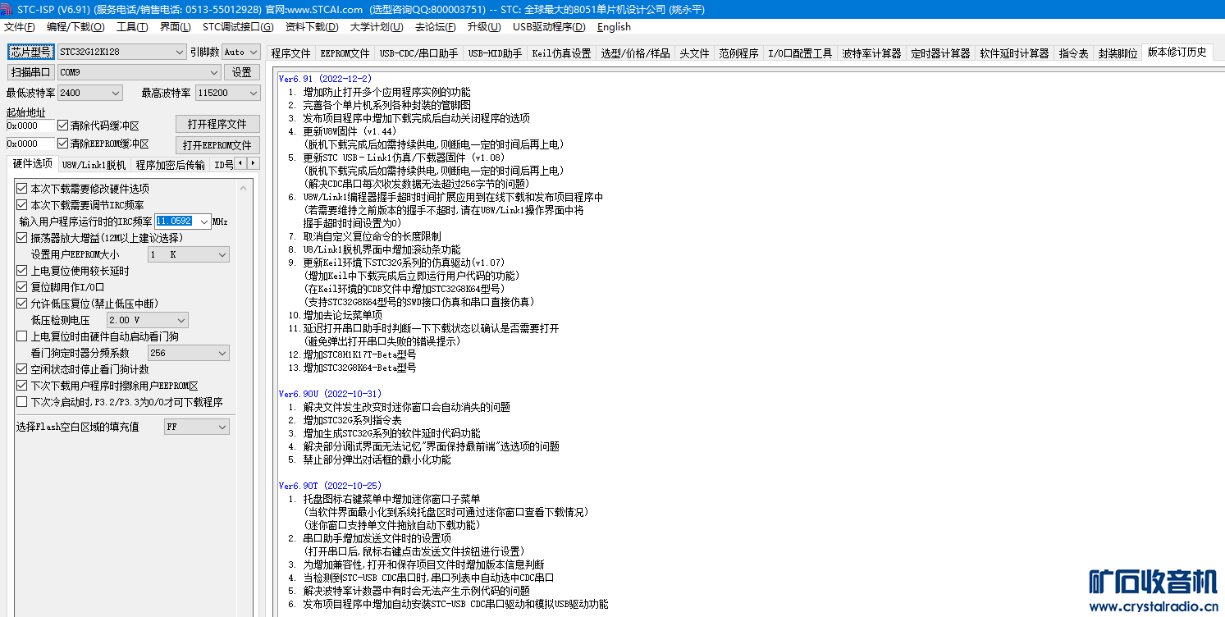1225x617 pixels.
Task: Click the 扫描串口 button
Action: click(31, 72)
